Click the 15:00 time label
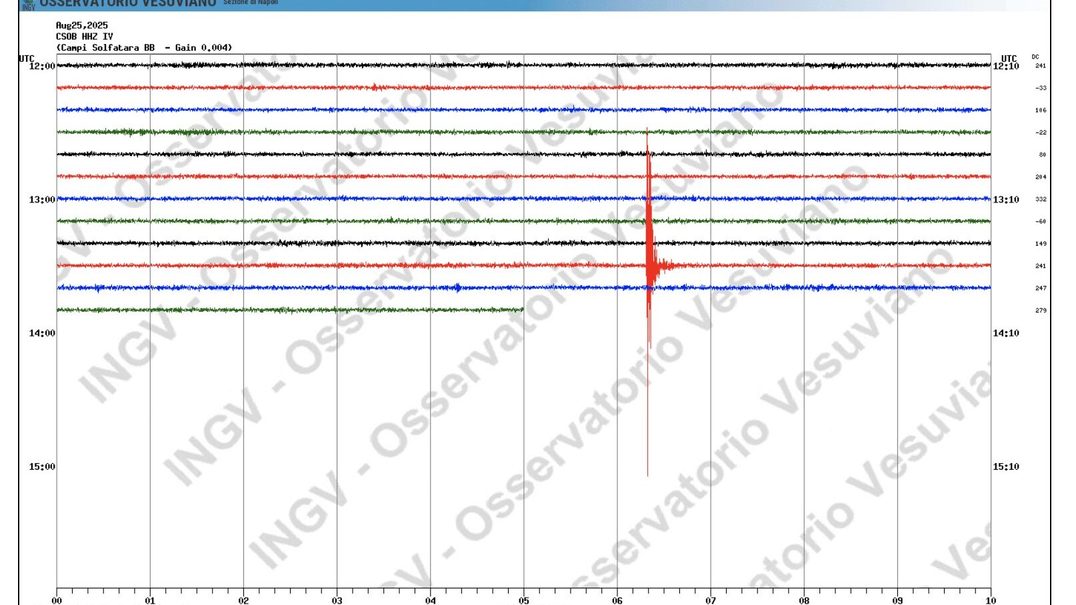 click(42, 466)
